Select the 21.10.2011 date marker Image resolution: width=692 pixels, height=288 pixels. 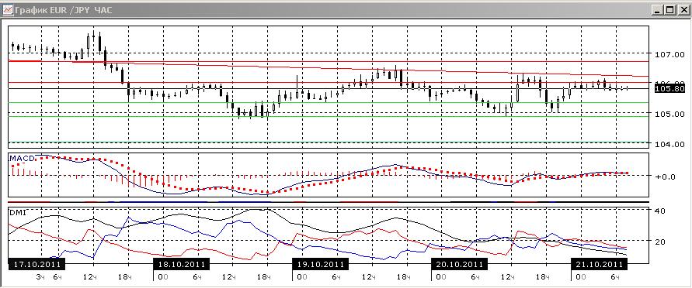tap(599, 265)
